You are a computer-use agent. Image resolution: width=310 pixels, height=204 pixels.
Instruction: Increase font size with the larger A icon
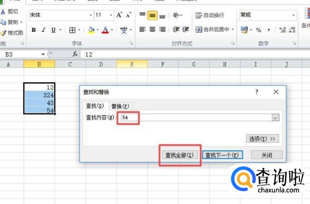pyautogui.click(x=119, y=15)
